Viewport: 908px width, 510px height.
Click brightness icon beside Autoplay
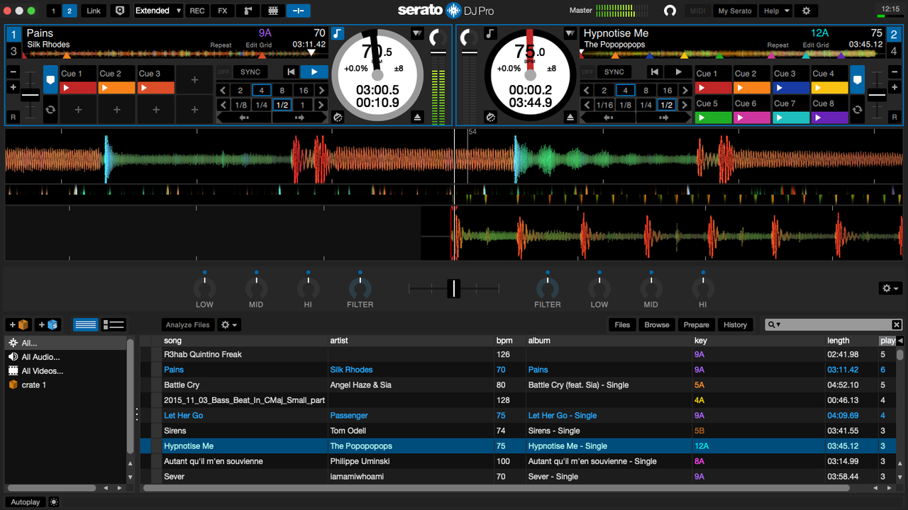[x=53, y=502]
